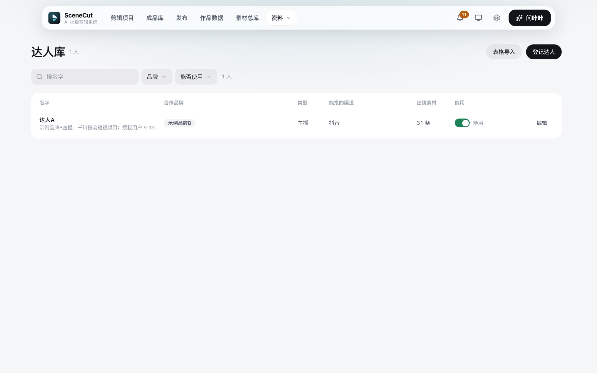Click the 合作品牌 column header

[174, 103]
